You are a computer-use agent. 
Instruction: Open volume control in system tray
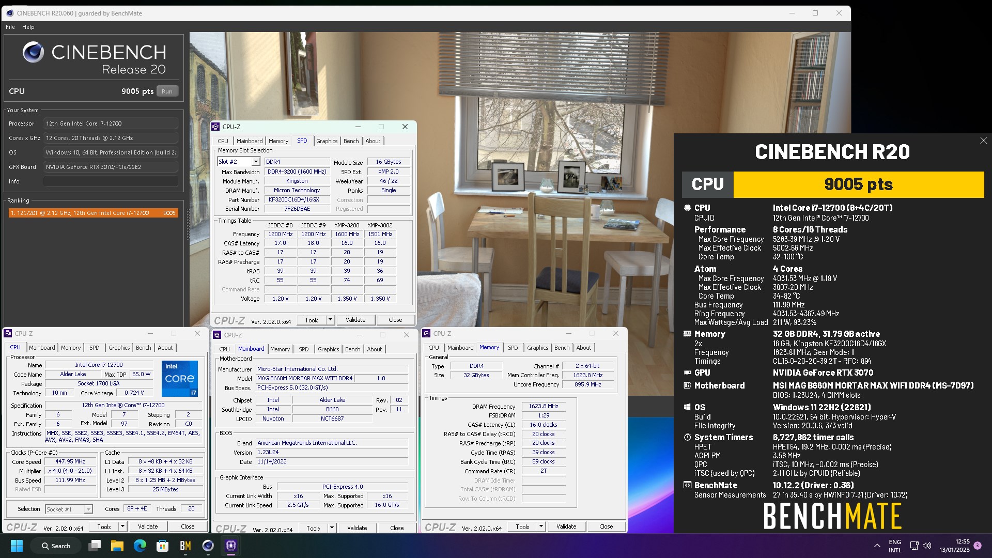point(927,546)
